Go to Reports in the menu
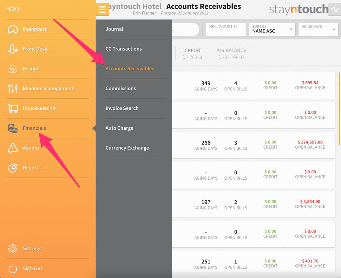 tap(32, 167)
